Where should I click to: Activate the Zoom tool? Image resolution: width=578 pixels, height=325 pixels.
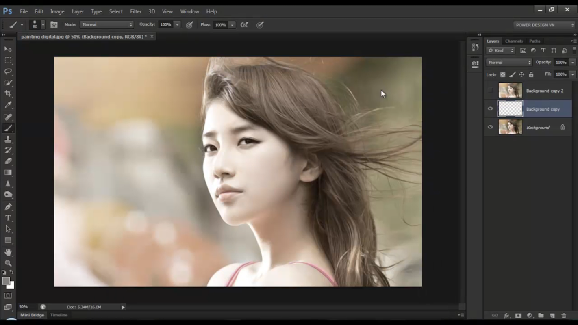(8, 263)
